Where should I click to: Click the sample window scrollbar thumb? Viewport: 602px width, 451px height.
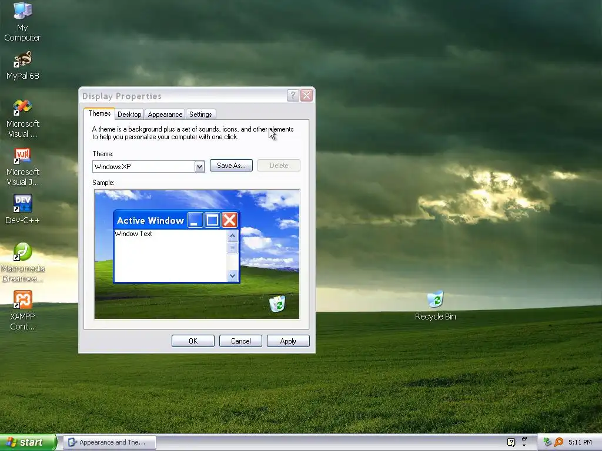[x=232, y=248]
